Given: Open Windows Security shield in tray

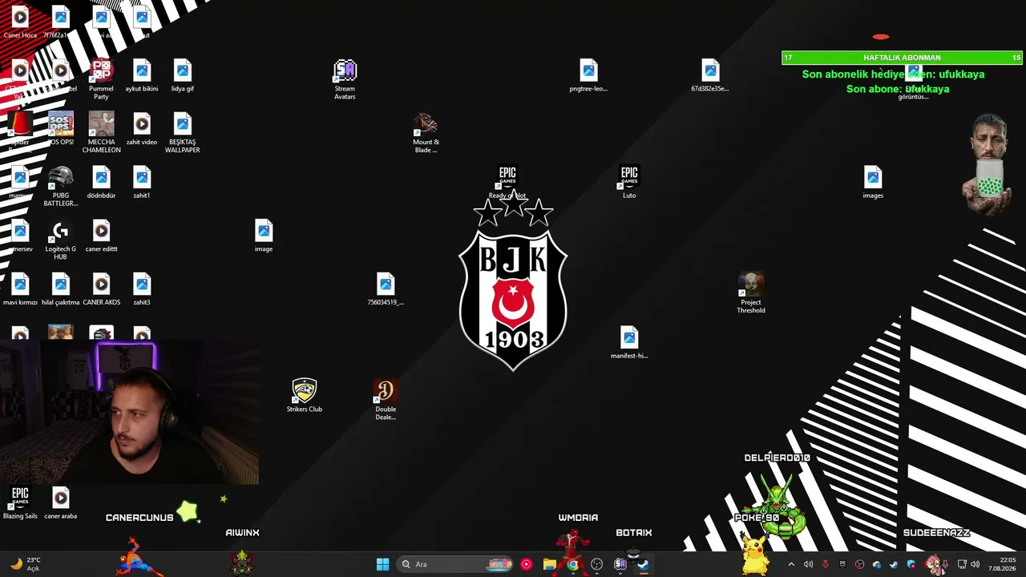Looking at the screenshot, I should (911, 564).
